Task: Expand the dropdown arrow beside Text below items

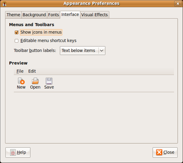Action: pyautogui.click(x=102, y=50)
